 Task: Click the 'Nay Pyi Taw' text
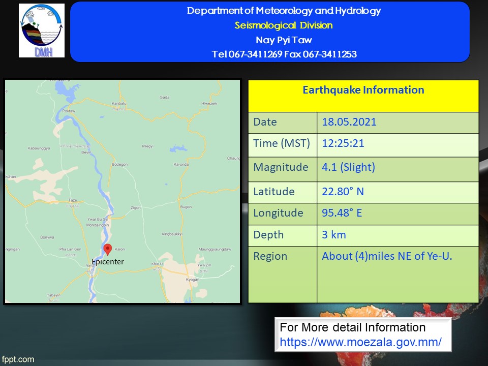point(284,40)
